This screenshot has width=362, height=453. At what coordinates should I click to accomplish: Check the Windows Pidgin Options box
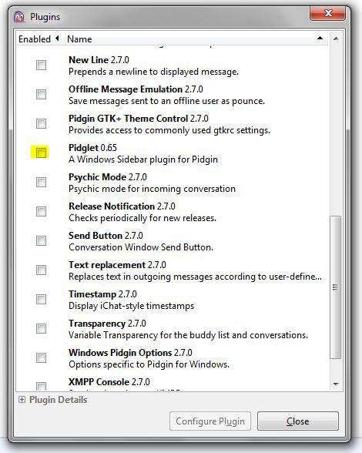coord(41,357)
